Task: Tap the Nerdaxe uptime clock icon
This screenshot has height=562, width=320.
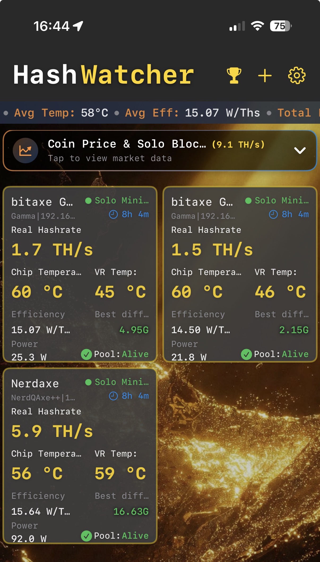Action: coord(113,396)
